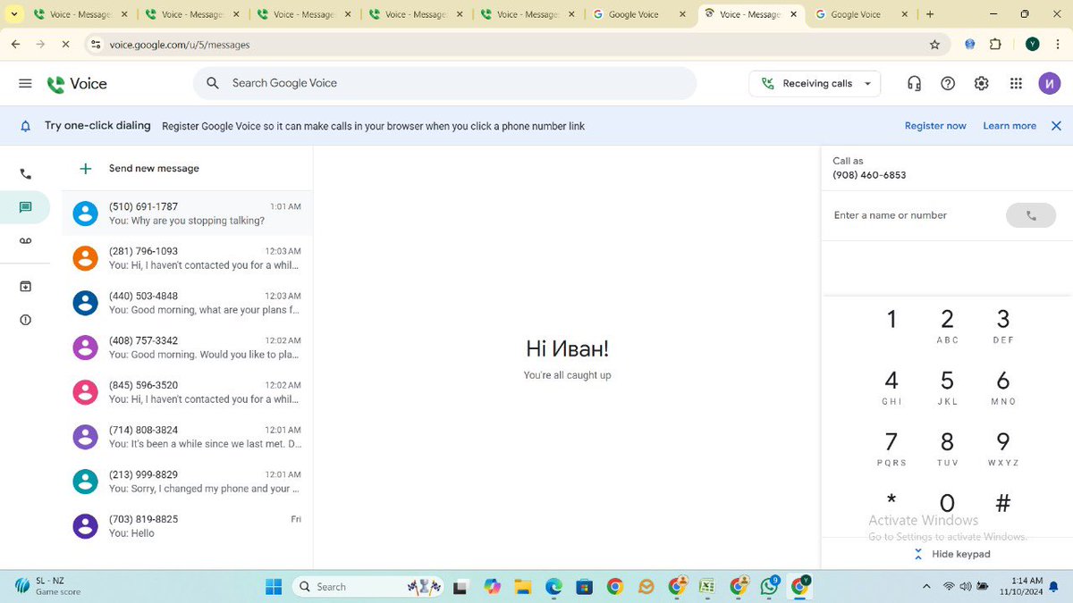
Task: Open the Windows Start menu
Action: 274,587
